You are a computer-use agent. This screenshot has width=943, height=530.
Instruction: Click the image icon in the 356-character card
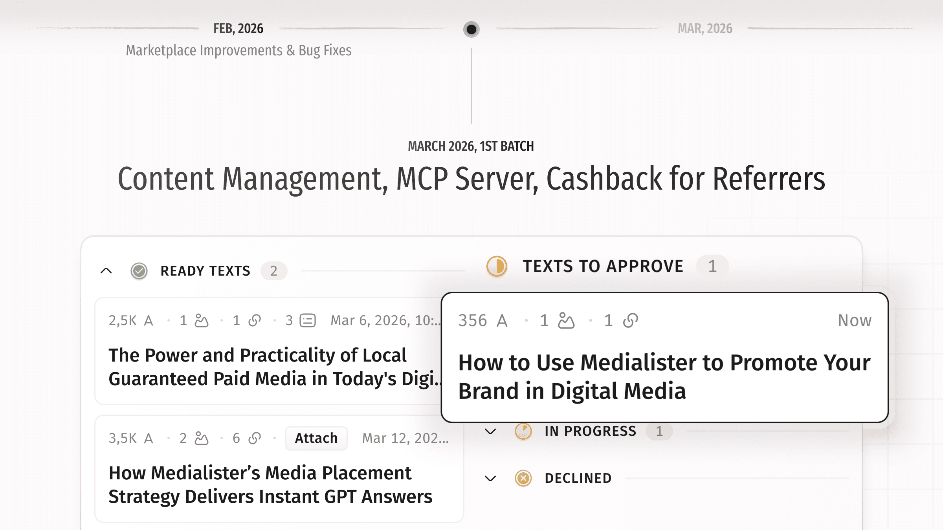point(566,320)
